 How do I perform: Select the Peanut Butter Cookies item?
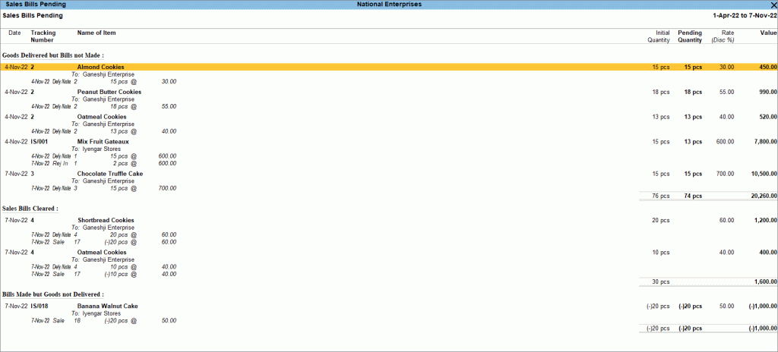tap(109, 92)
